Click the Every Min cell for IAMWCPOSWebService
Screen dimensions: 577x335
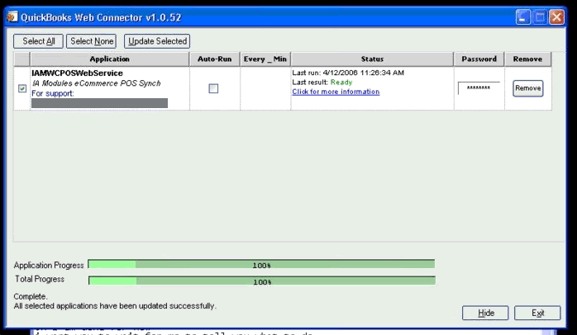click(265, 88)
